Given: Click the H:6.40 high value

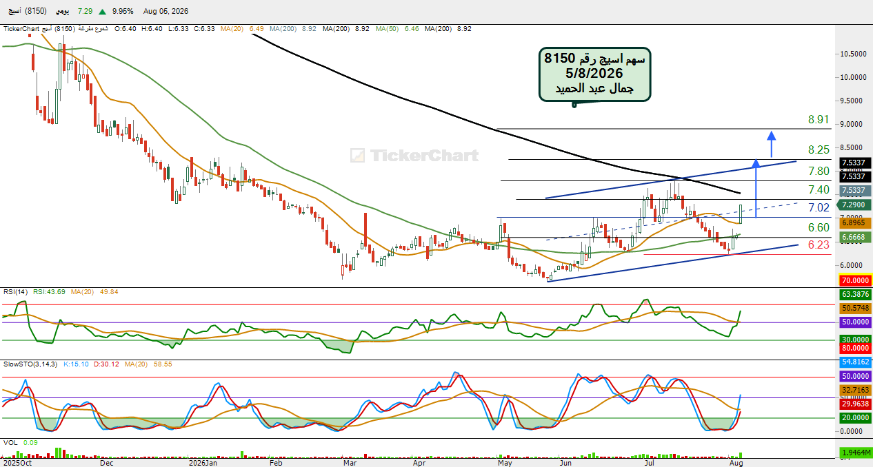Looking at the screenshot, I should coord(152,29).
